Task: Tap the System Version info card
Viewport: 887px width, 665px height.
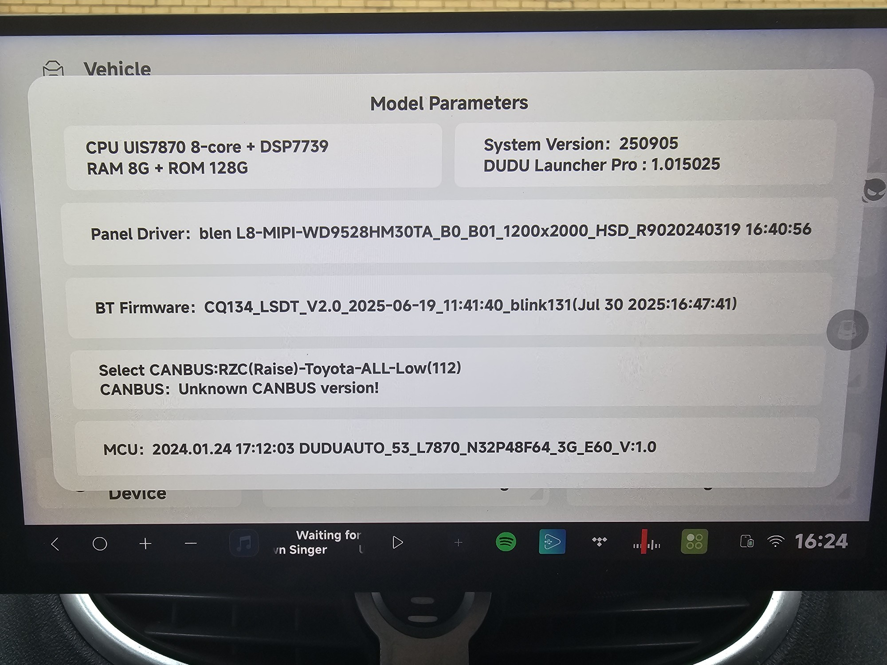Action: [x=645, y=154]
